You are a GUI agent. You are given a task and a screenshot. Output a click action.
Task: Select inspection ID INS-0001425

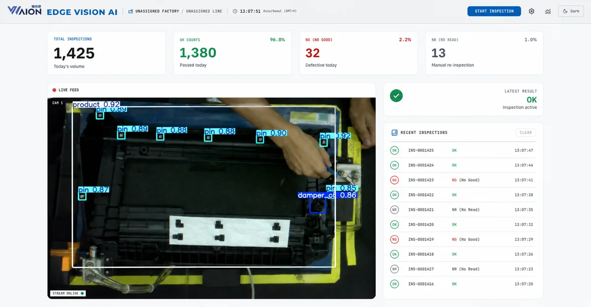tap(421, 150)
